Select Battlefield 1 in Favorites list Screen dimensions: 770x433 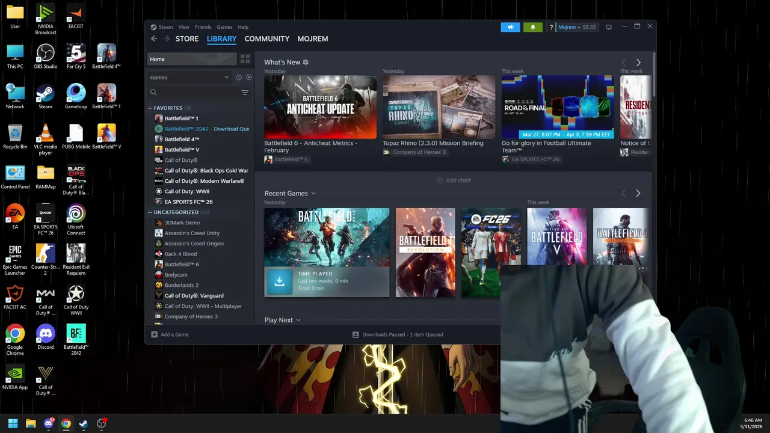[181, 118]
